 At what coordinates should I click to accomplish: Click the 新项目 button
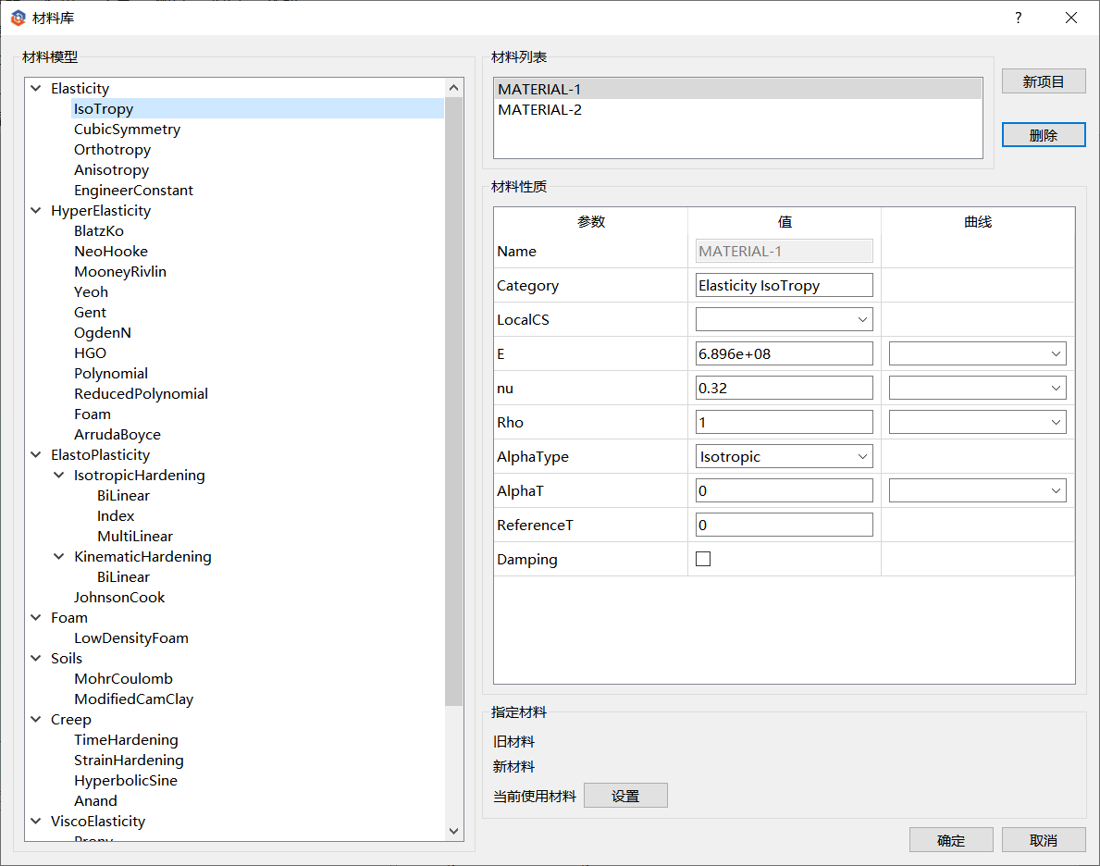(1044, 81)
